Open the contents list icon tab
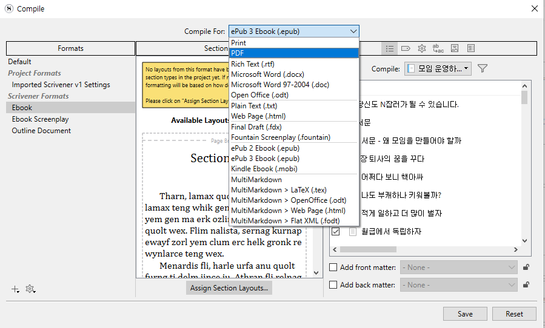 (389, 48)
